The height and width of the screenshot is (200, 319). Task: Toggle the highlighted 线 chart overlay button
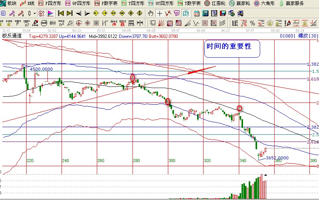coord(186,13)
